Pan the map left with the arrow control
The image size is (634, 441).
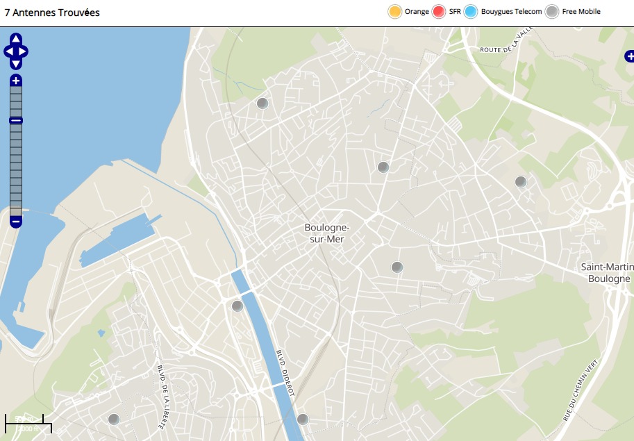pyautogui.click(x=8, y=51)
